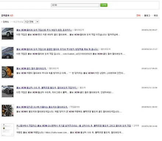
Task: Click the date 2019/01/11 12:38
Action: coord(149,88)
